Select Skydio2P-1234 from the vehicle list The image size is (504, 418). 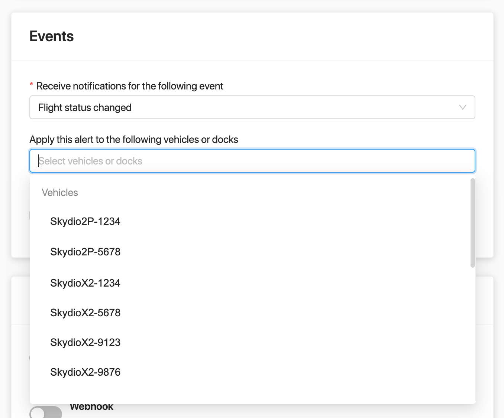coord(252,221)
